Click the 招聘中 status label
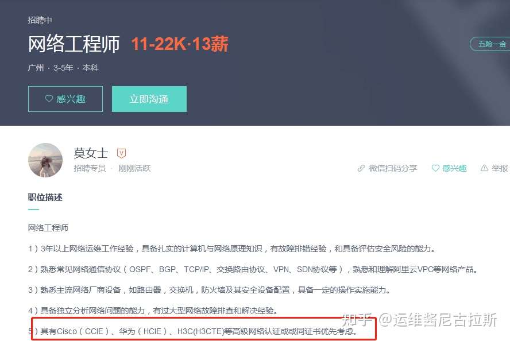Screen dimensions: 510x341 (x=40, y=20)
